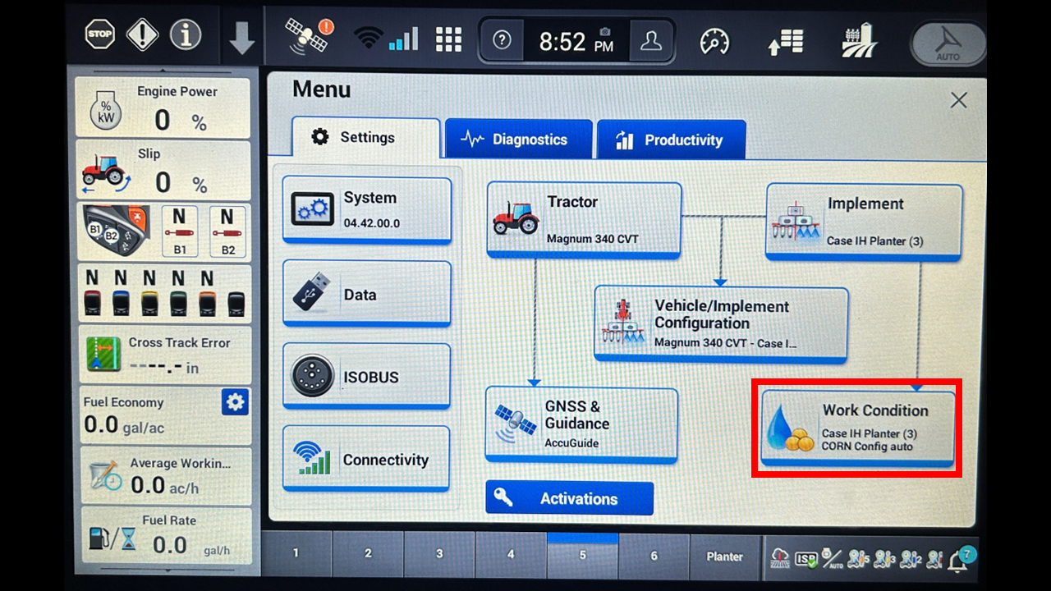This screenshot has width=1051, height=591.
Task: Select the red remote valve paddle
Action: pyautogui.click(x=92, y=303)
